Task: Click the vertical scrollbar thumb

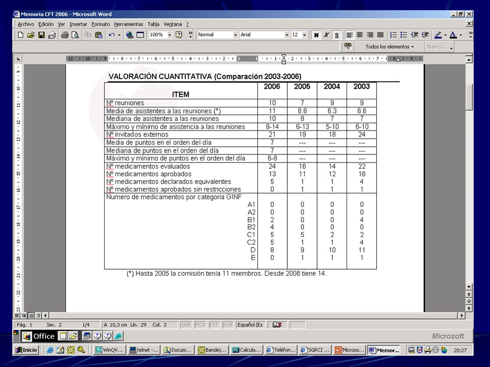Action: point(469,97)
